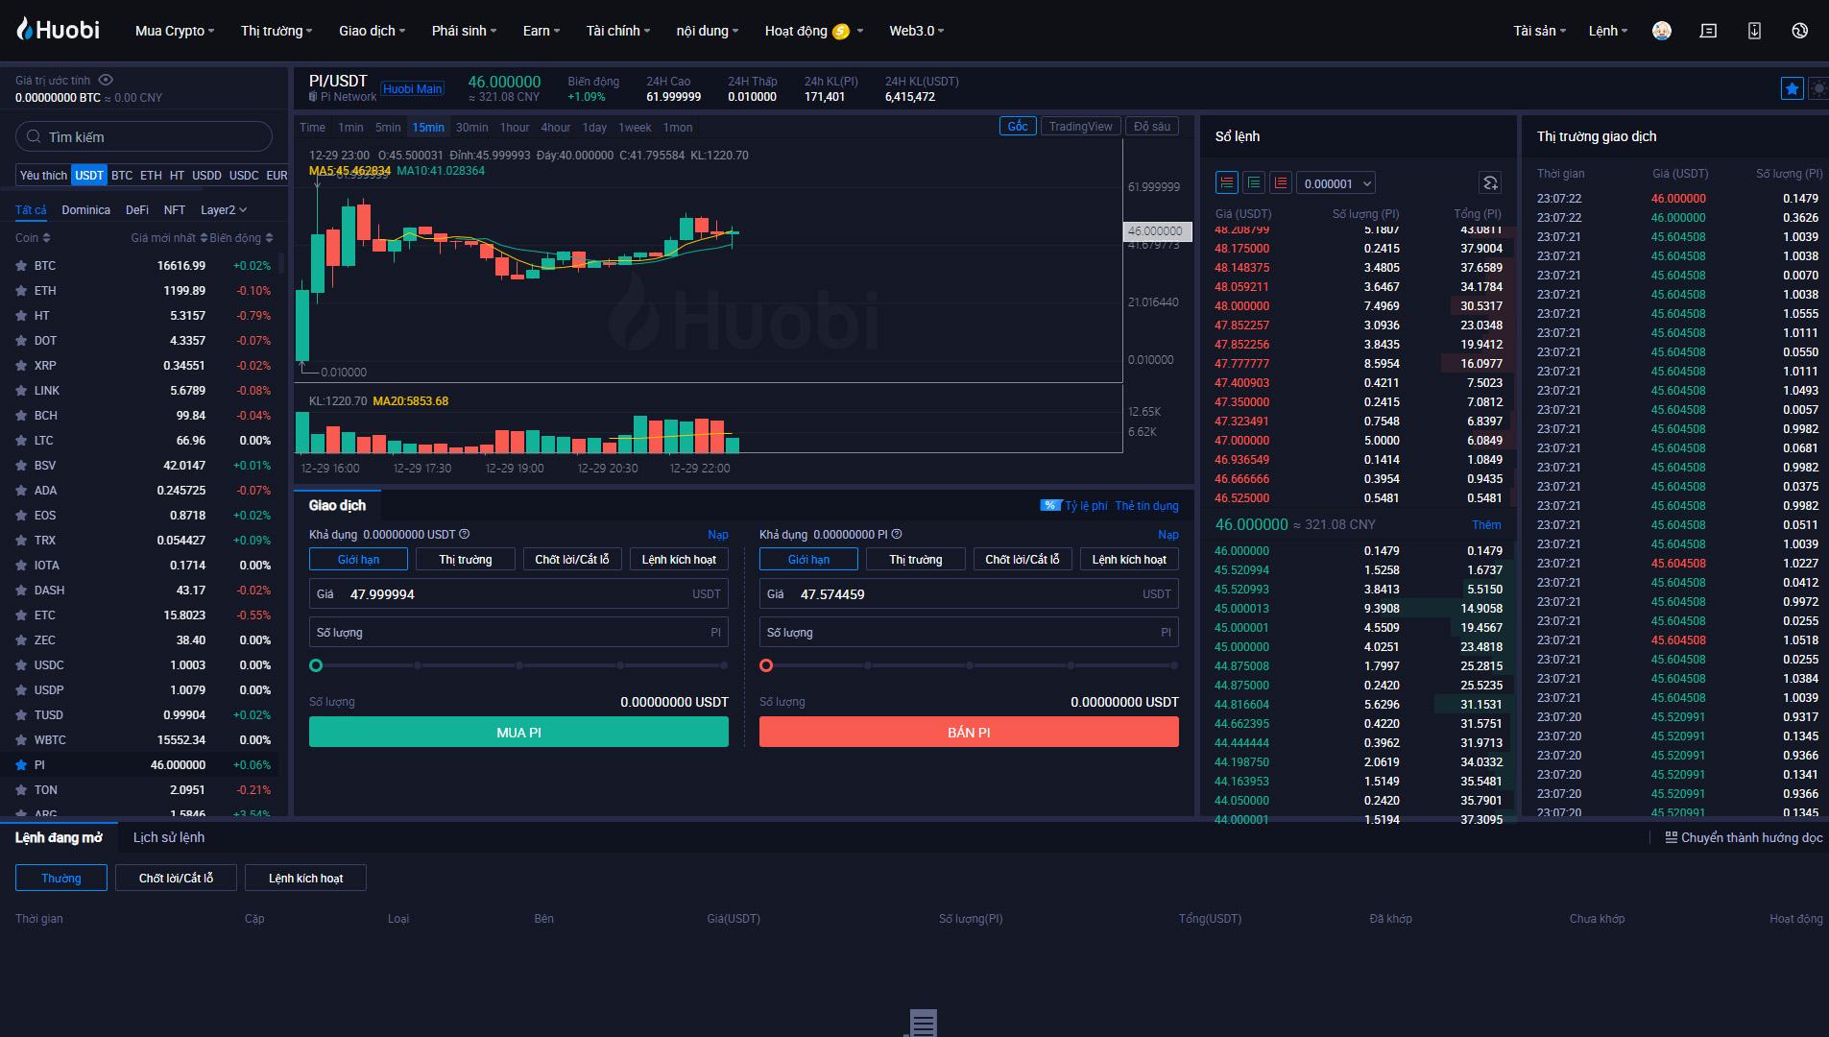This screenshot has width=1829, height=1037.
Task: Toggle the estimated value eye icon
Action: point(106,80)
